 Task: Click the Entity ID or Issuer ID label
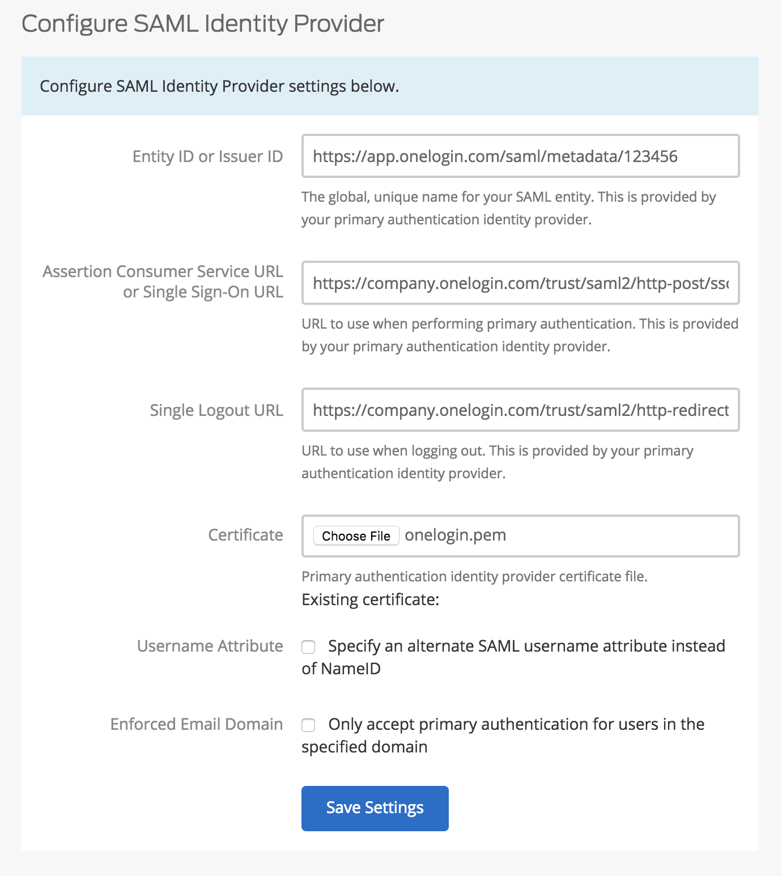point(207,156)
